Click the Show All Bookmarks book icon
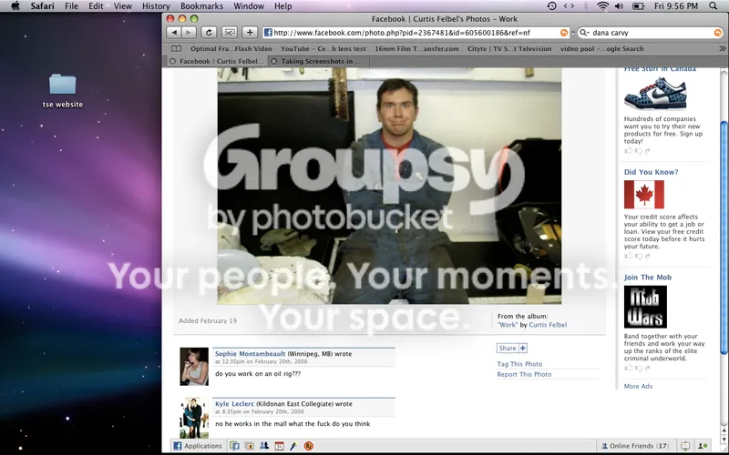Screen dimensions: 729x455 (x=176, y=49)
